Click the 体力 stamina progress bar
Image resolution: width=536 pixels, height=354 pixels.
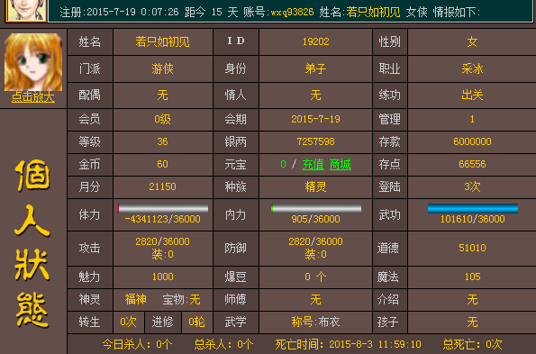pos(163,208)
